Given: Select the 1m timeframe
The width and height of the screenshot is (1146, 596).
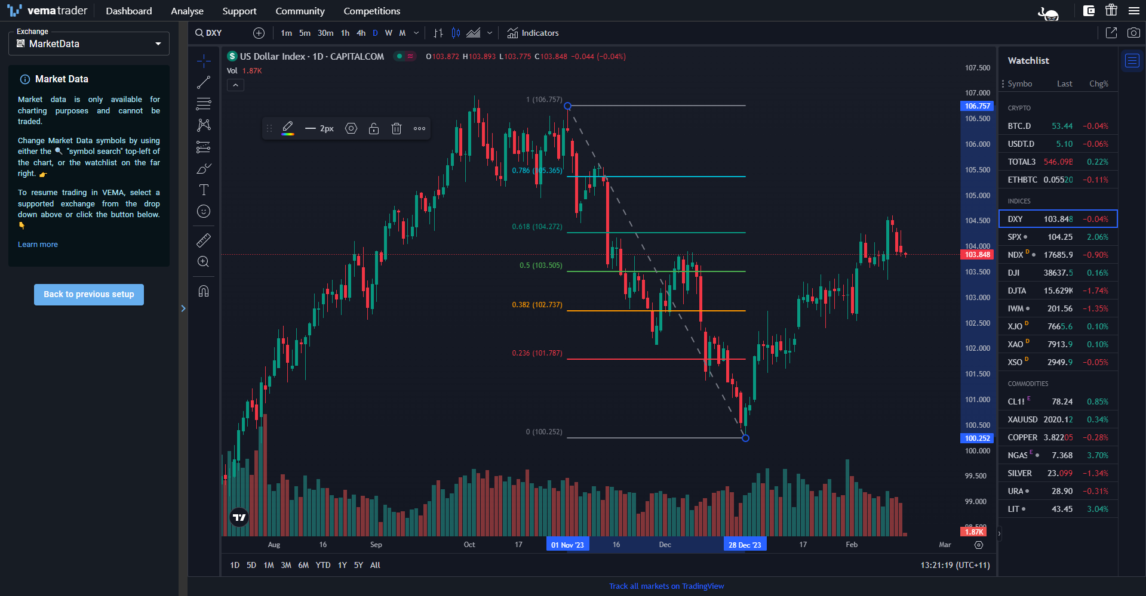Looking at the screenshot, I should coord(287,33).
